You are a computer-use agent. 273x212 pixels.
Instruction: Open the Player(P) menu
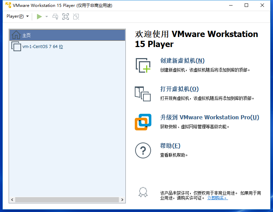coord(17,16)
